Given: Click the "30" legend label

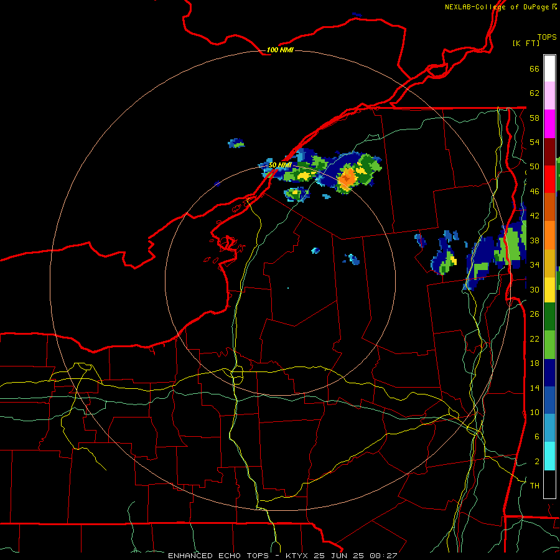Looking at the screenshot, I should pos(534,289).
